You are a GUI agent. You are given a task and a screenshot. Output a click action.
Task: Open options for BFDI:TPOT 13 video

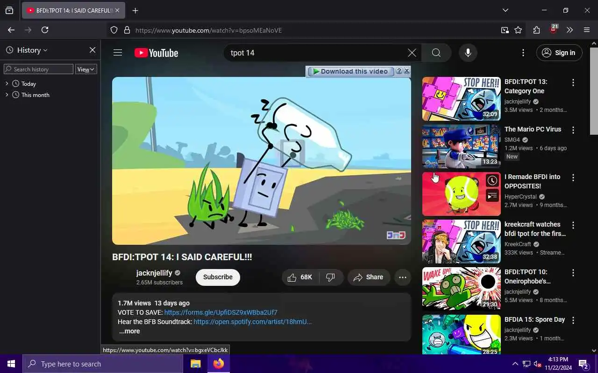click(573, 83)
